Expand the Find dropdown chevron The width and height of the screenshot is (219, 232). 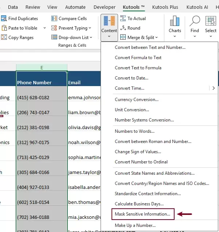point(195,36)
